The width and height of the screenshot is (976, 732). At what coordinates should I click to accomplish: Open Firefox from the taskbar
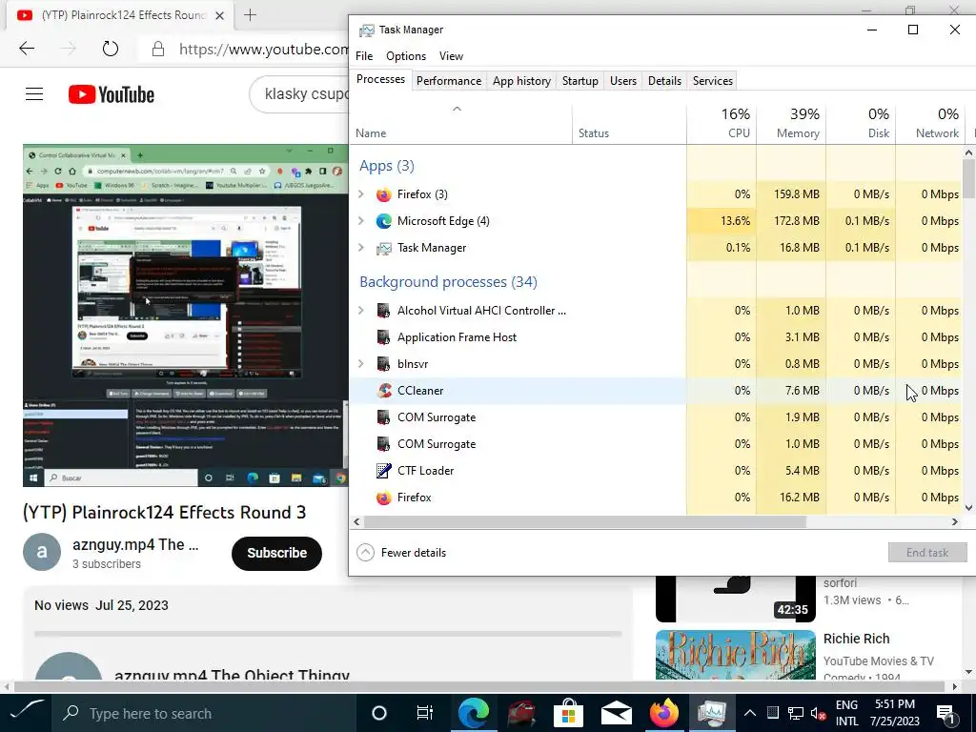[663, 713]
